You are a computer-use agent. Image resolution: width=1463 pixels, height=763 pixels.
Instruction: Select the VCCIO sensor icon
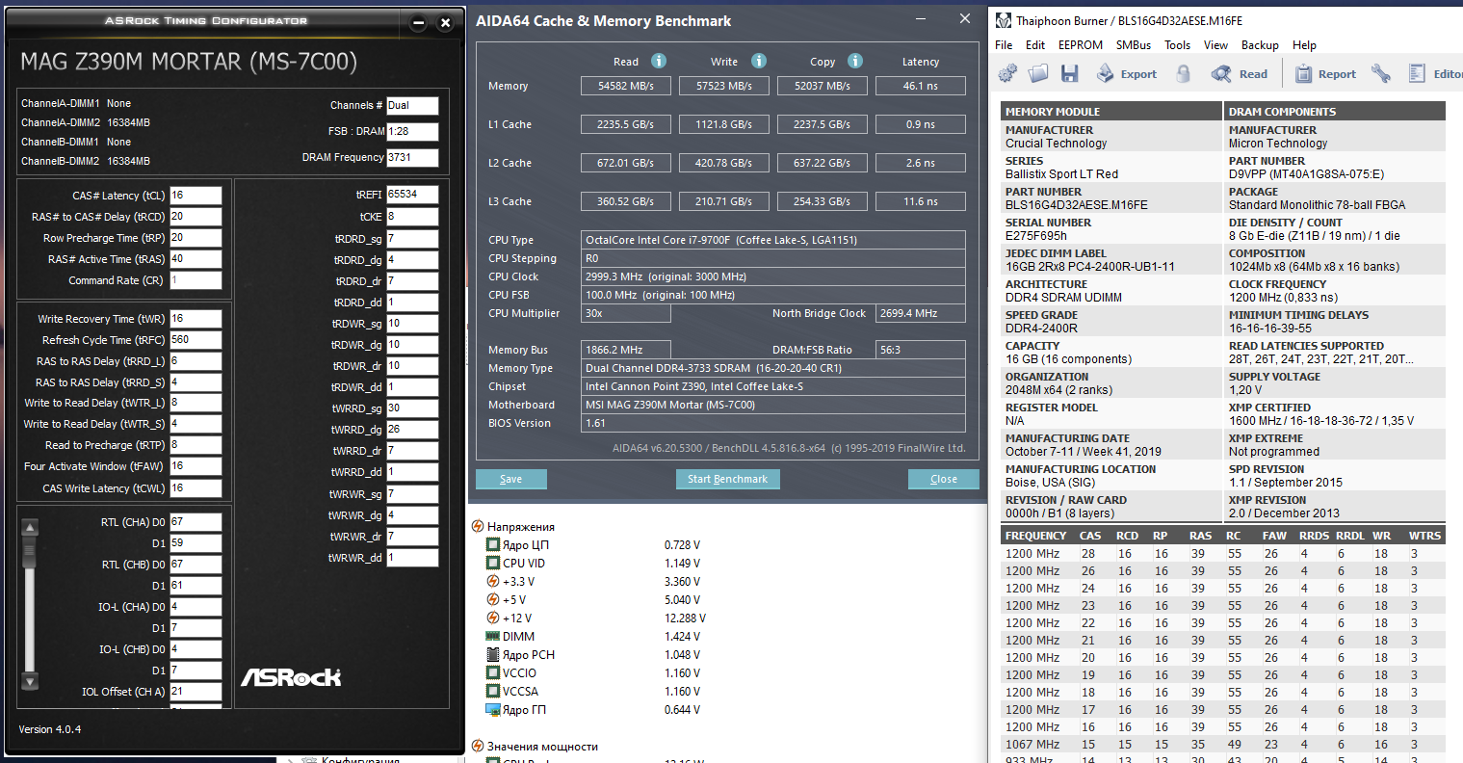(493, 672)
